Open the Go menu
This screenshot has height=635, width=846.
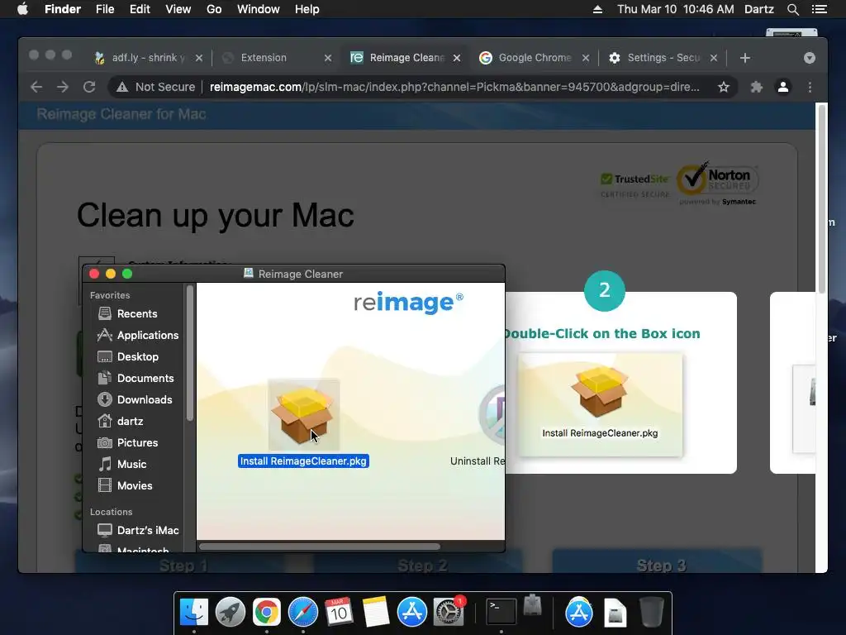click(x=214, y=9)
